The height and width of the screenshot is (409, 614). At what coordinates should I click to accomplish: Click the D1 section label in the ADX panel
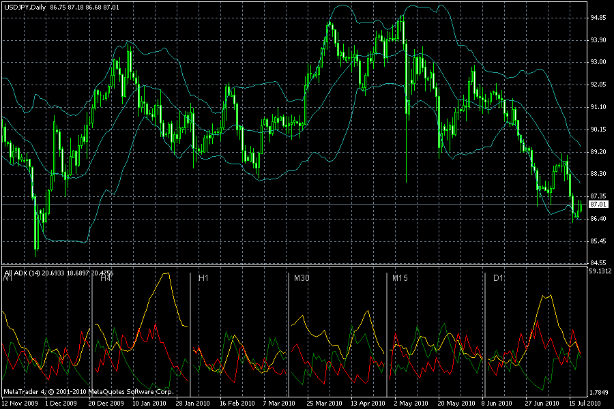pyautogui.click(x=498, y=278)
